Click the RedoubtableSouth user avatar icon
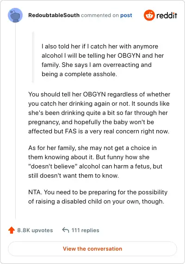The width and height of the screenshot is (185, 264). [x=15, y=15]
